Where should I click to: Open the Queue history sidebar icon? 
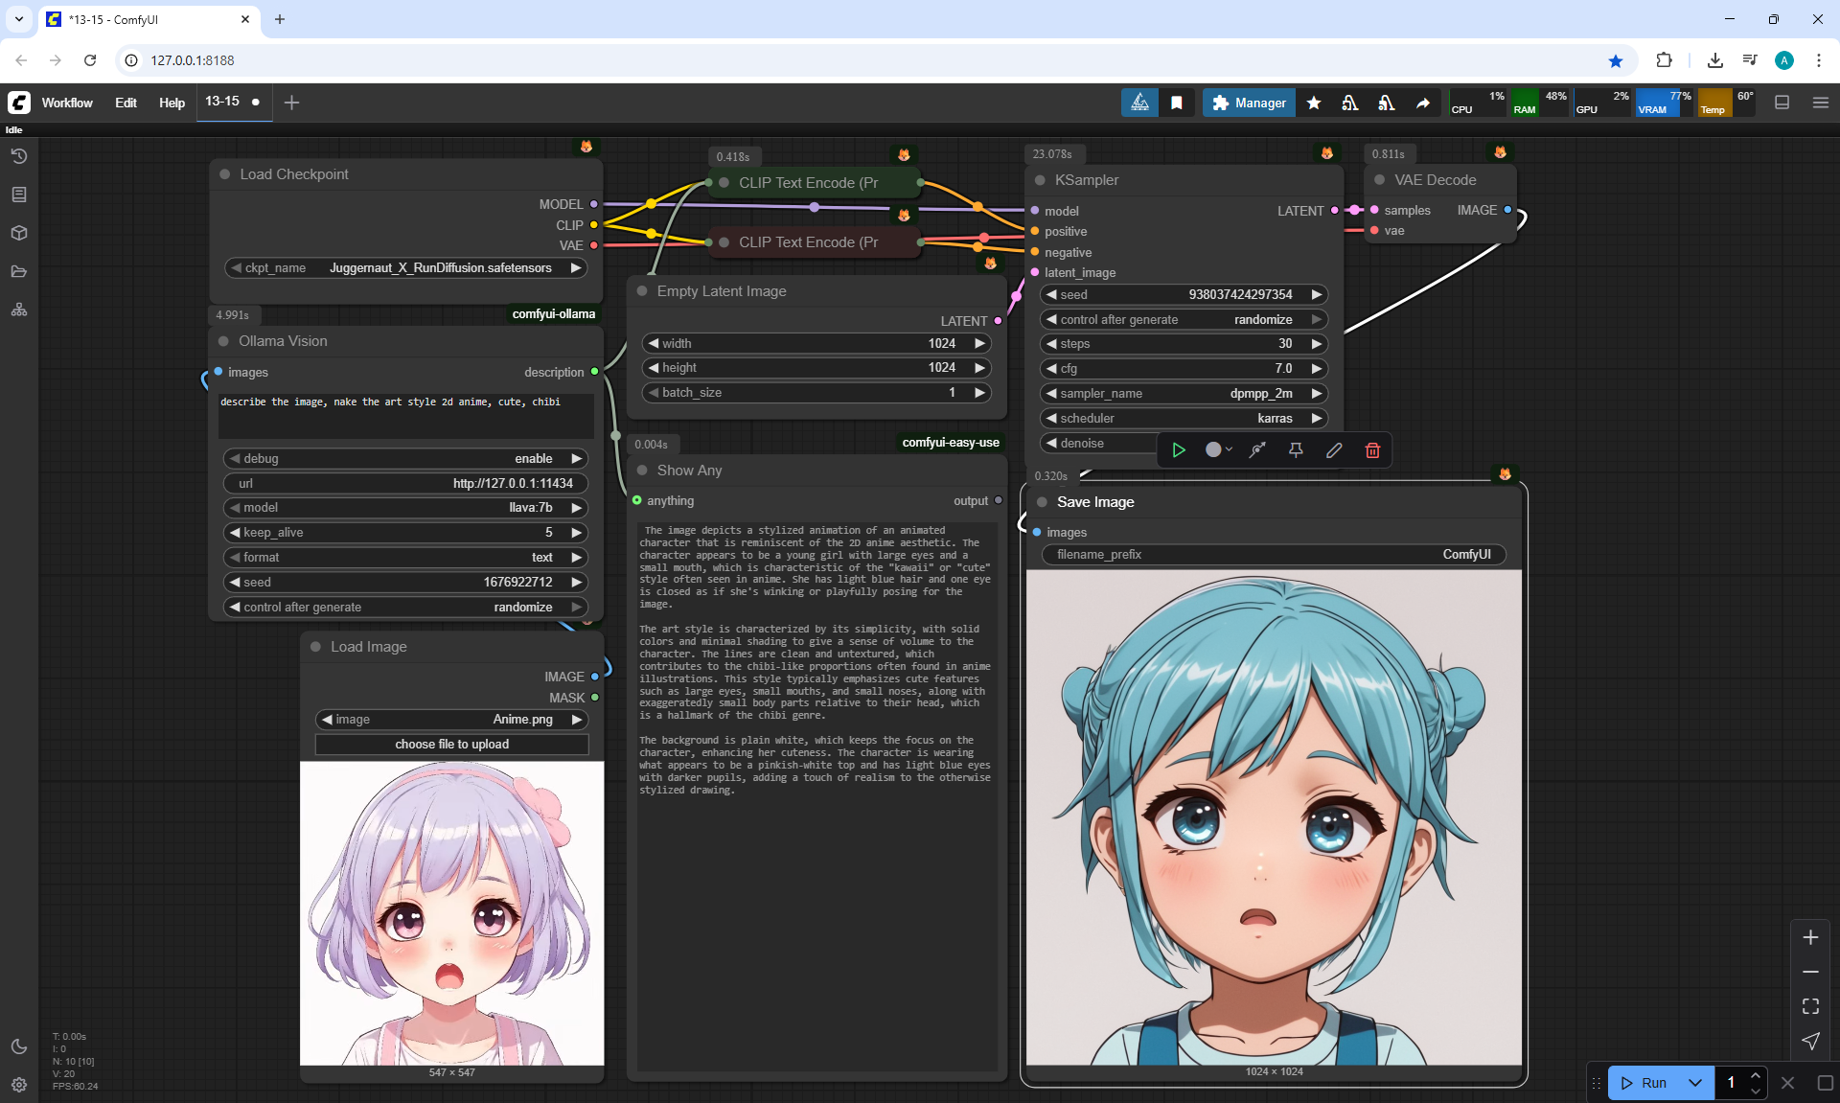19,156
